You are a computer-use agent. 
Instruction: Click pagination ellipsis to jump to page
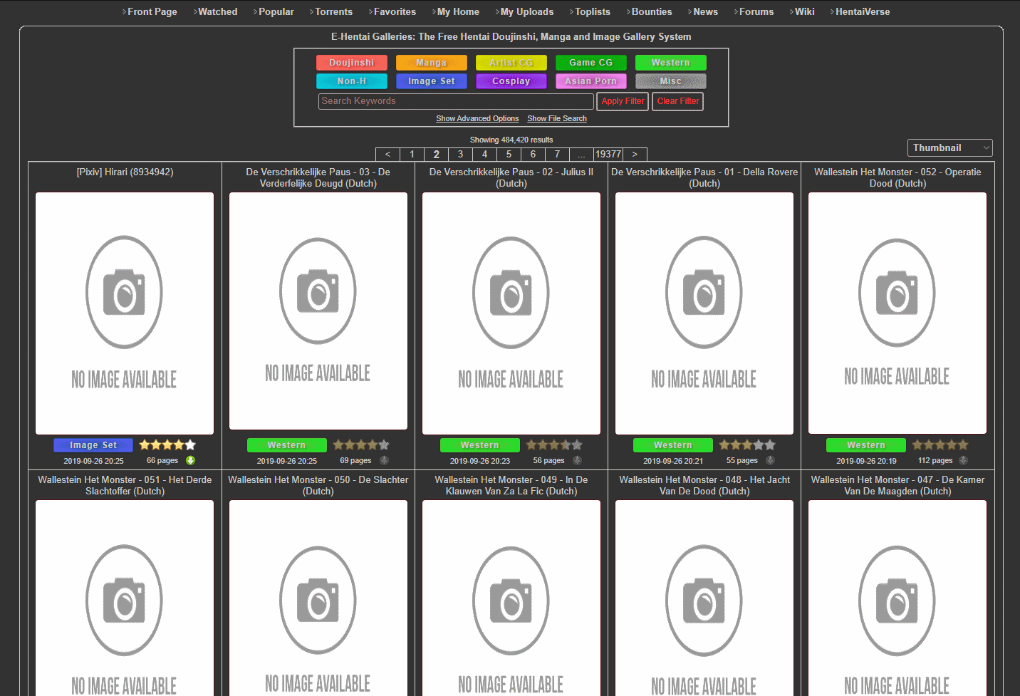point(581,154)
